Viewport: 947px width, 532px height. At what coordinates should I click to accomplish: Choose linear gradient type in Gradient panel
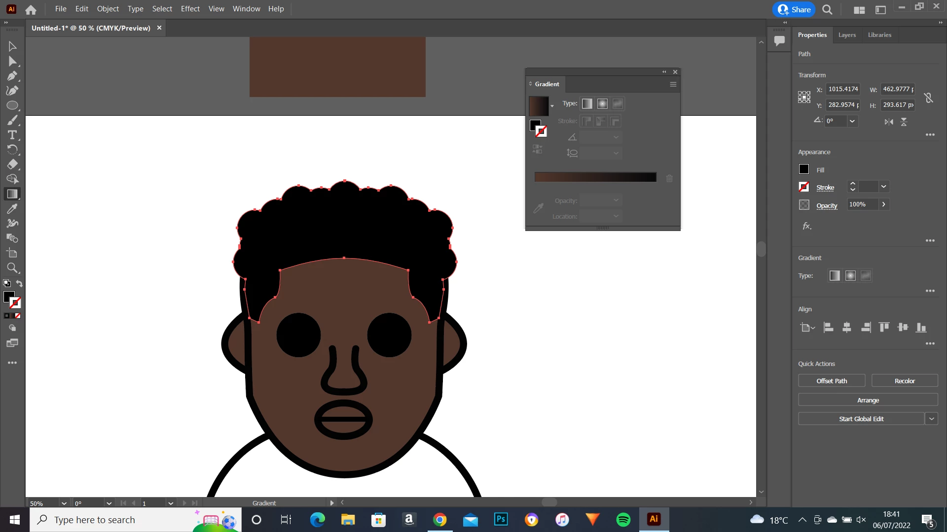587,104
